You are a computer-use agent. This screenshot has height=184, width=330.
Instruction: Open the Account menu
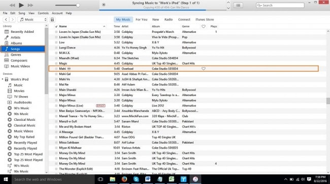point(57,13)
